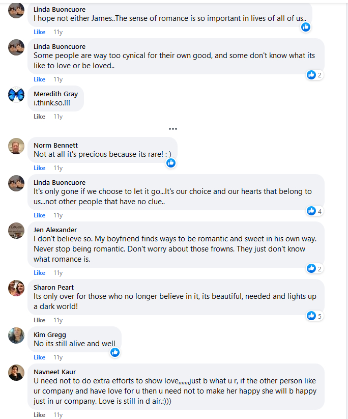Open the three-dots comment options menu
This screenshot has width=348, height=419.
pyautogui.click(x=173, y=129)
